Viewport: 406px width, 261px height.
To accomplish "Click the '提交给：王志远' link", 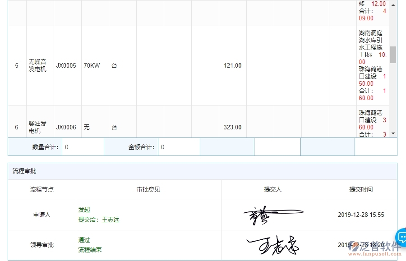I will (98, 220).
